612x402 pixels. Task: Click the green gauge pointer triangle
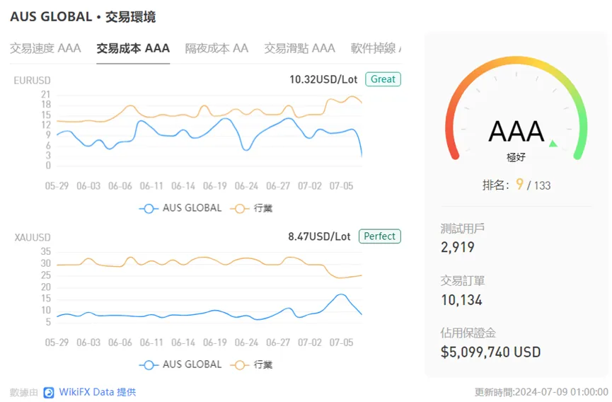pyautogui.click(x=553, y=143)
